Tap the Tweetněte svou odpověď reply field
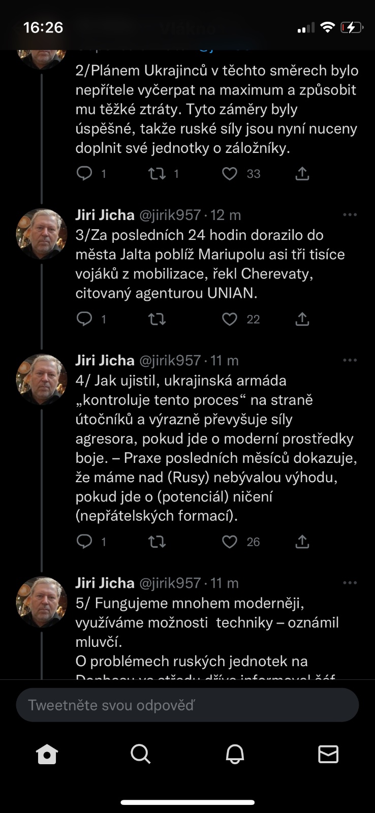This screenshot has height=813, width=375. (188, 705)
